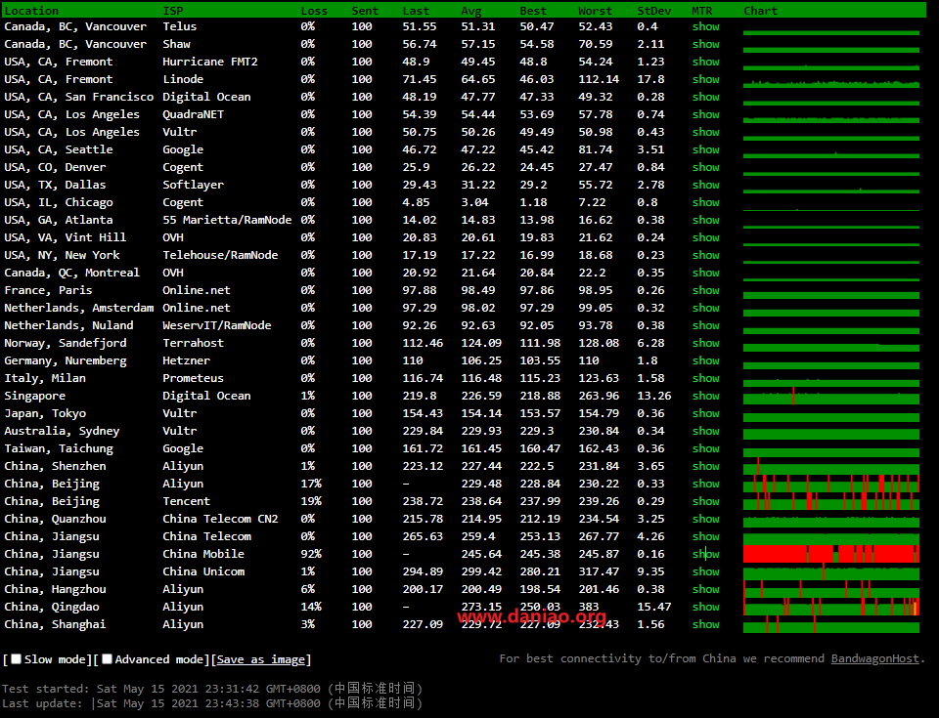Click the Avg column header
The image size is (939, 718).
(470, 11)
